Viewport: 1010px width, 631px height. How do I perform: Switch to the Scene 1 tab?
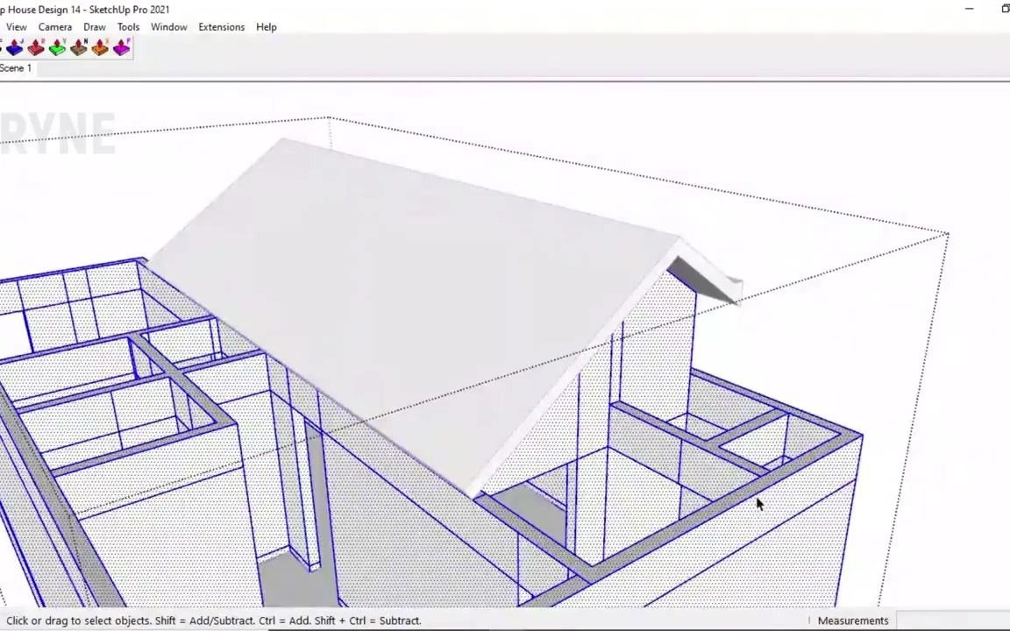click(x=15, y=67)
